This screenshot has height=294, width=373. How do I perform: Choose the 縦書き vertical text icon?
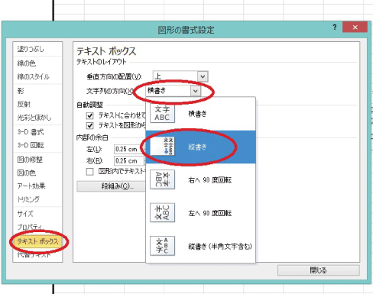(x=162, y=147)
